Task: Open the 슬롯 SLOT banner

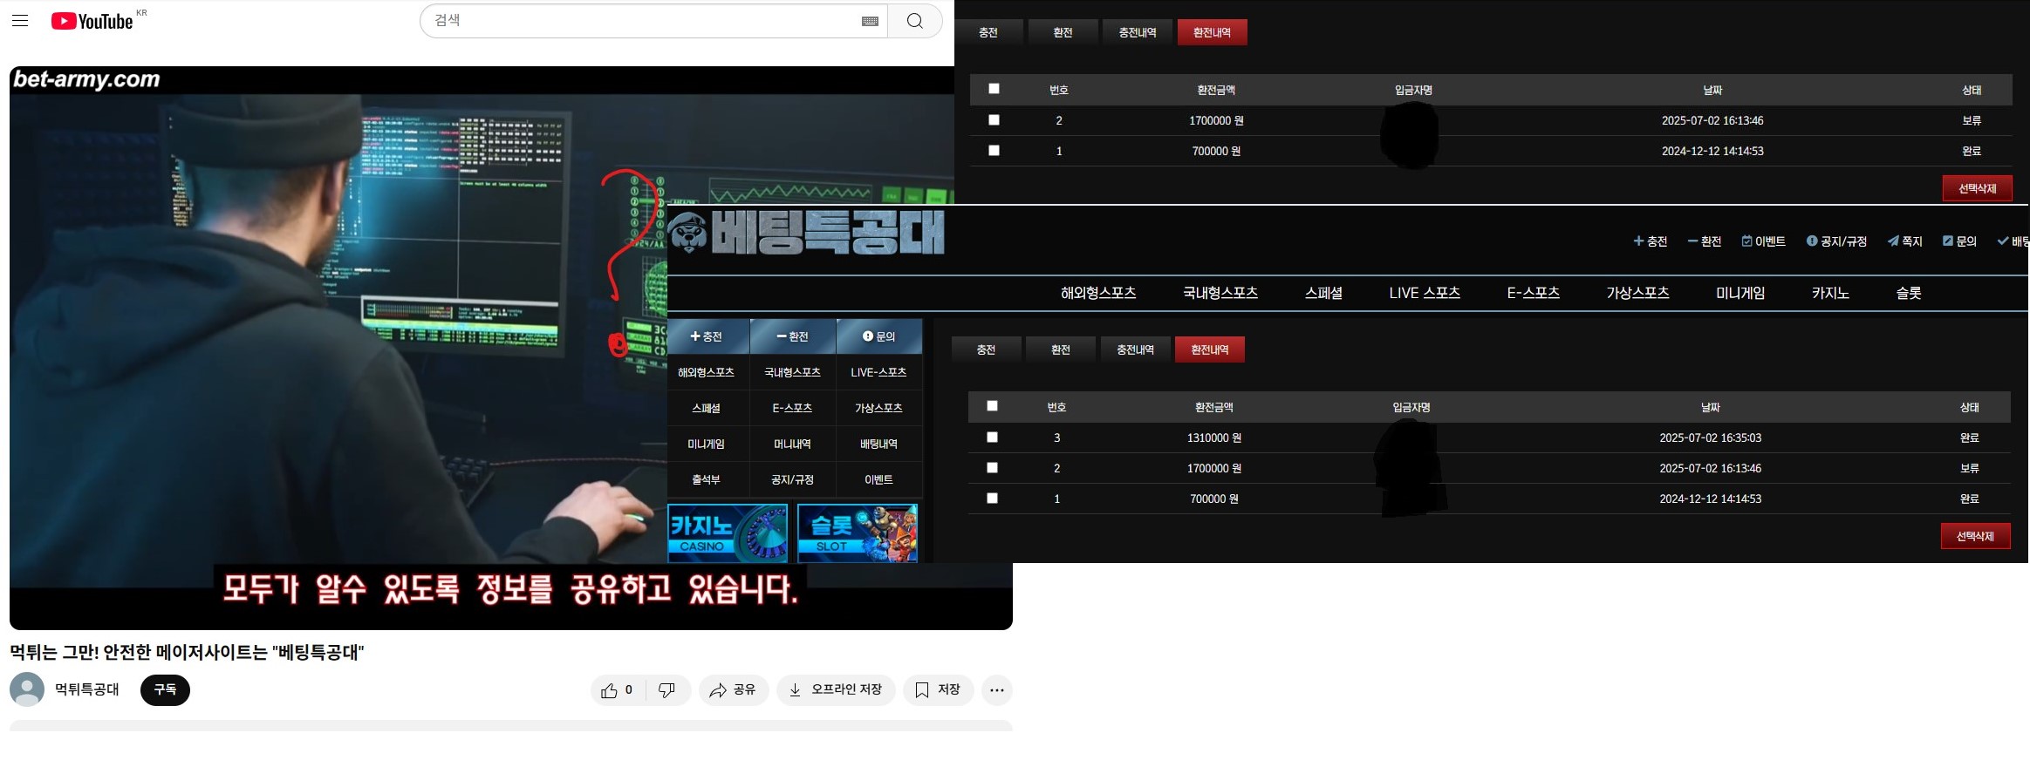Action: 858,533
